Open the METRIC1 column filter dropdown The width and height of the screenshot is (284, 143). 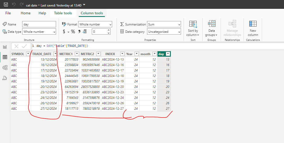77,54
